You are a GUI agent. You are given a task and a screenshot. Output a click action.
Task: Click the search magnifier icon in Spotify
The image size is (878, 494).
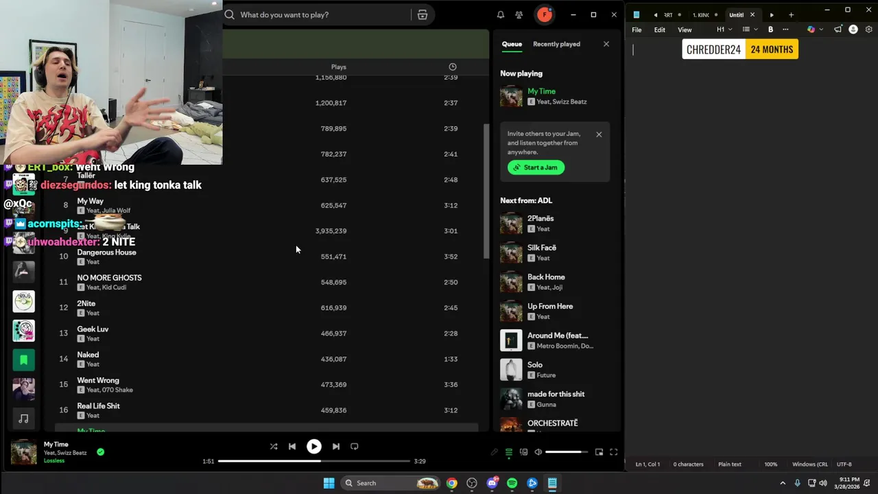[x=230, y=14]
